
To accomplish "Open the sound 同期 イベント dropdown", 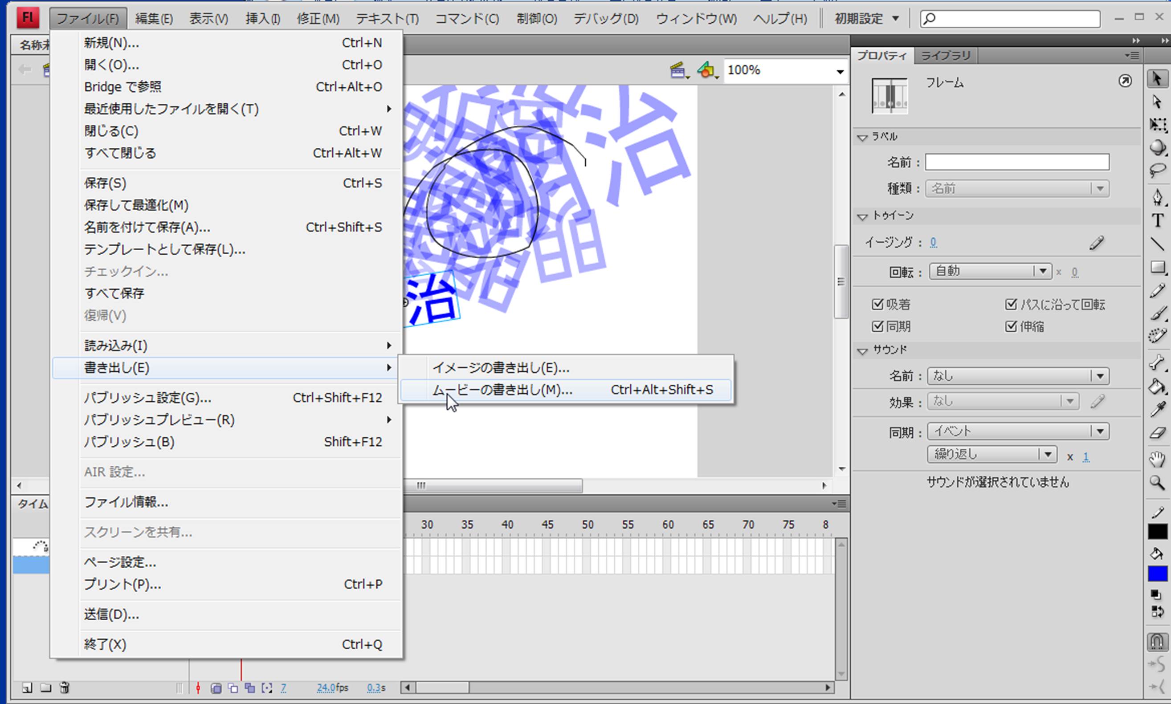I will click(1099, 431).
